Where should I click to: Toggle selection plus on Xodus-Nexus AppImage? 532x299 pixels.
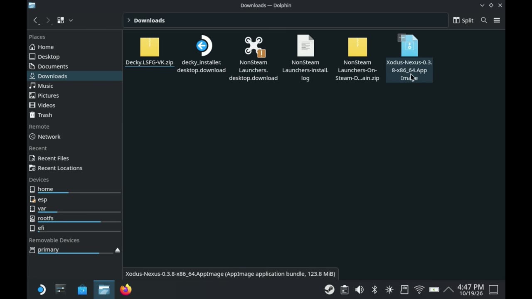(401, 38)
